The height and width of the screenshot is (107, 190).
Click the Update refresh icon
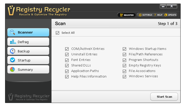pos(166,15)
